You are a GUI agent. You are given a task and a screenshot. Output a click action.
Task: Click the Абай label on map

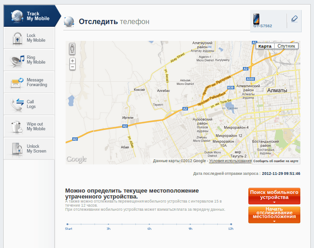click(125, 147)
